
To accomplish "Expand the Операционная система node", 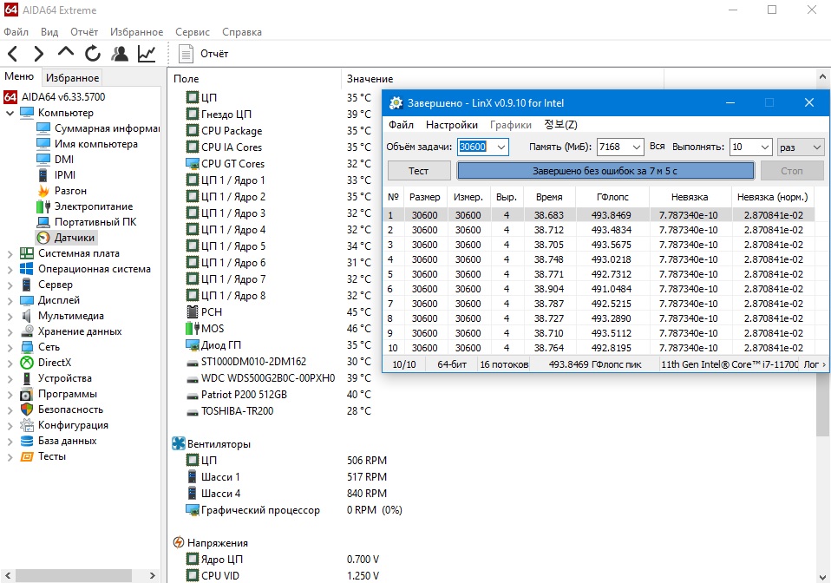I will coord(10,269).
